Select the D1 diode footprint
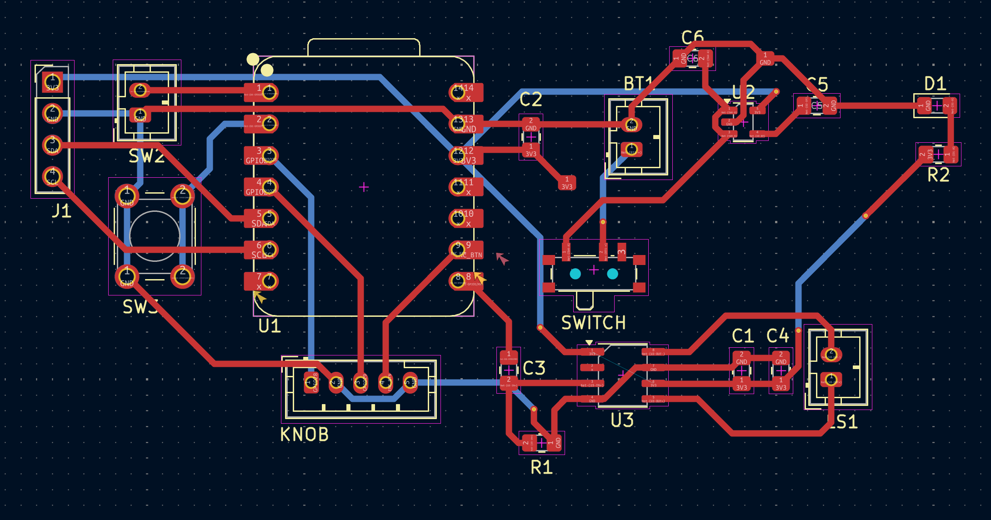 click(x=936, y=105)
